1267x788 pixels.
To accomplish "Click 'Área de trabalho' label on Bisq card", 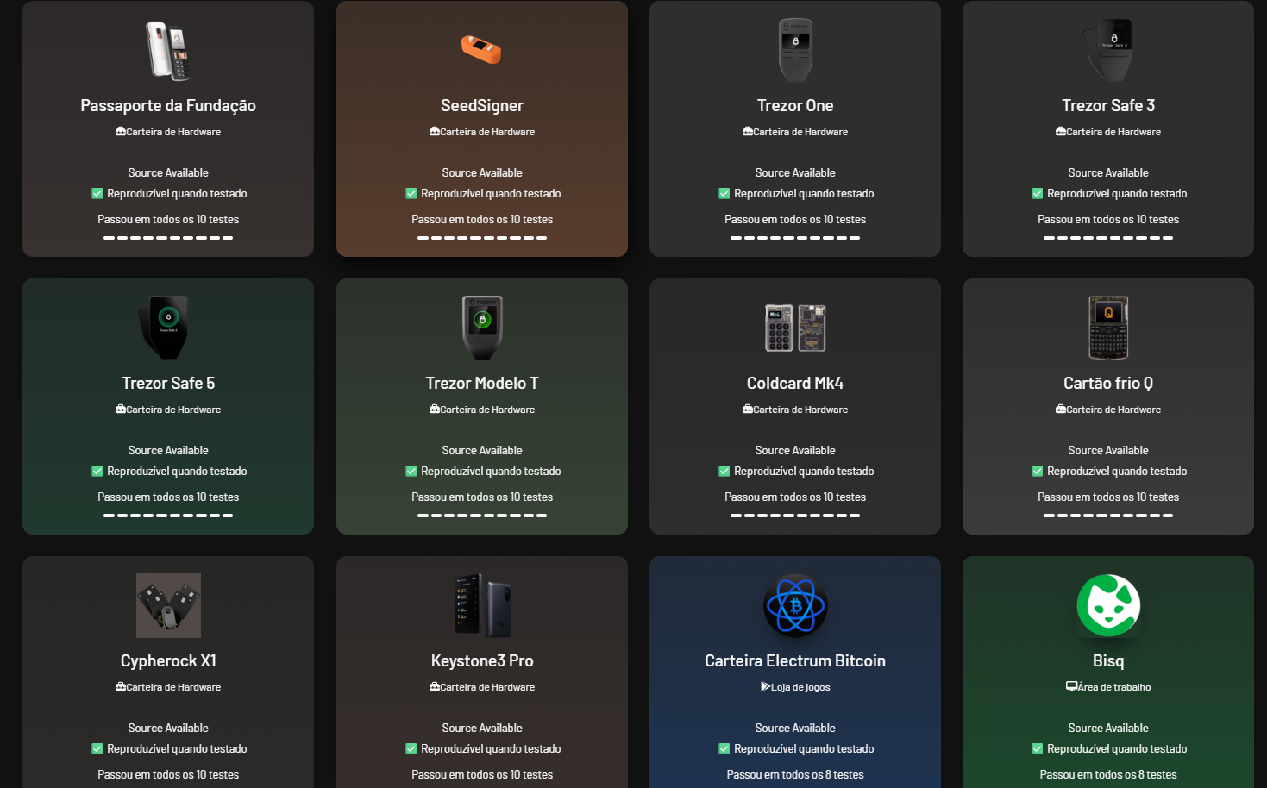I will 1114,687.
